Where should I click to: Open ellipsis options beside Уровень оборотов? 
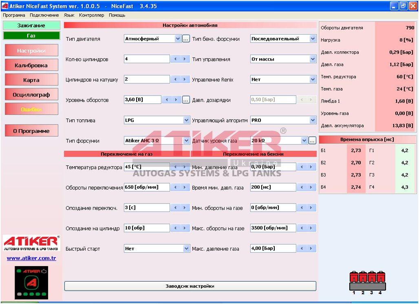pos(186,100)
